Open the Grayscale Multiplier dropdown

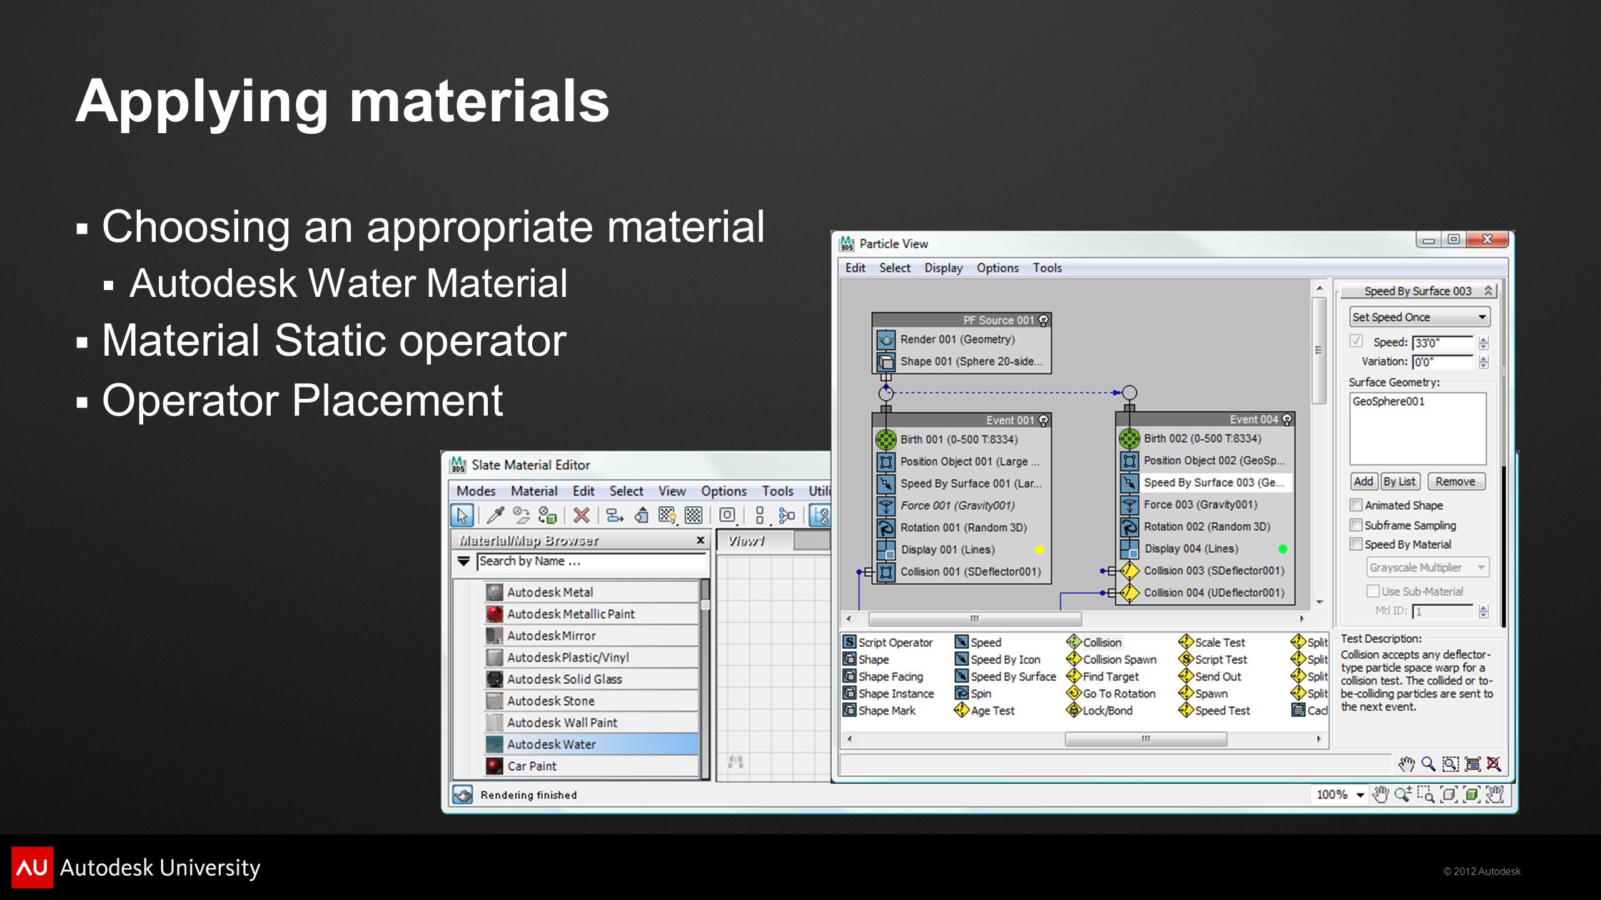1428,567
